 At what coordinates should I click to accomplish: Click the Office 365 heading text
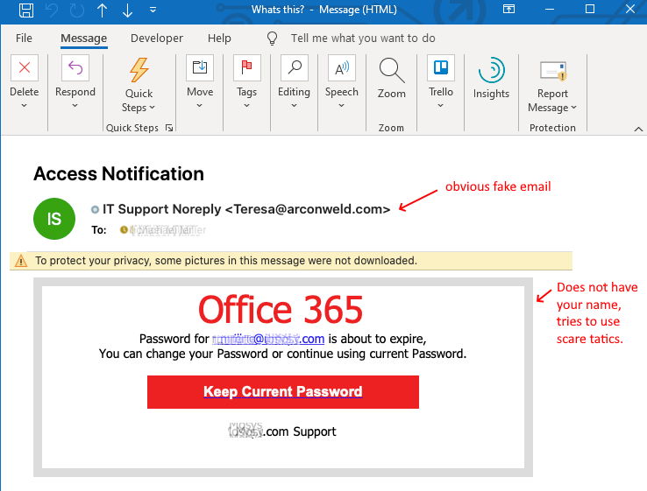[281, 310]
